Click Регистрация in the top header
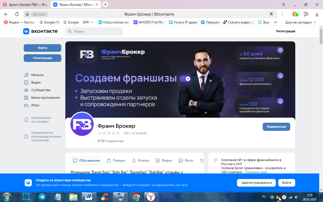 click(286, 31)
